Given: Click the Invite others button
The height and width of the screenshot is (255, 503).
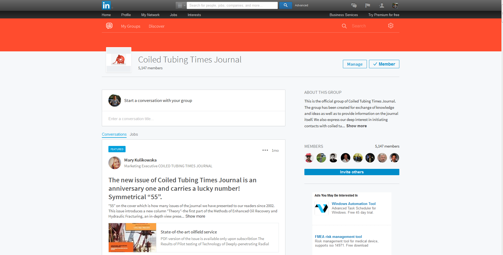Looking at the screenshot, I should (x=352, y=172).
